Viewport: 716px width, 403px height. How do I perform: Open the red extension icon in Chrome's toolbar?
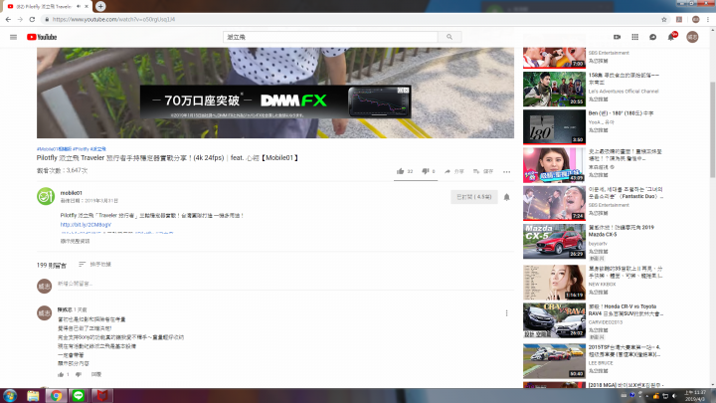(679, 19)
